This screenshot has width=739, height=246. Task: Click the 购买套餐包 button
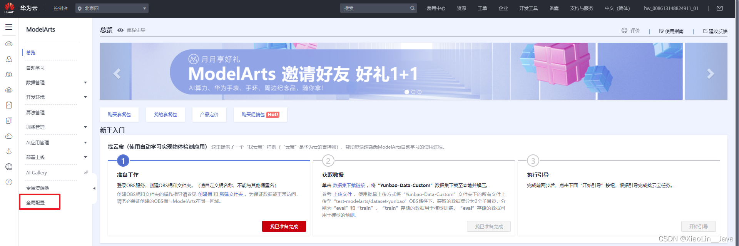click(119, 115)
